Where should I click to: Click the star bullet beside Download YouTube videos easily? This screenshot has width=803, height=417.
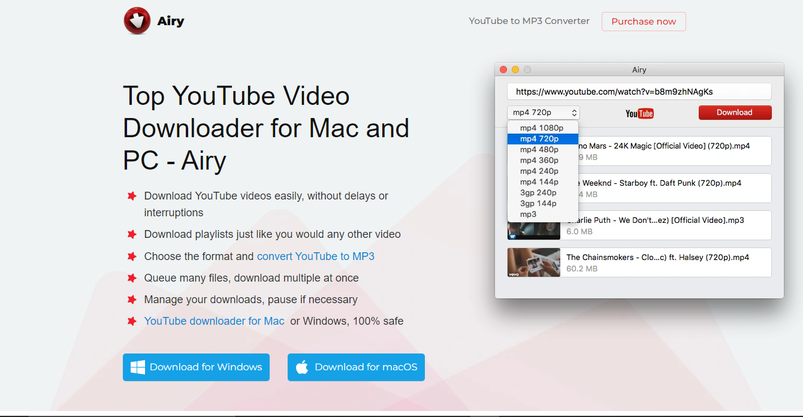coord(132,196)
